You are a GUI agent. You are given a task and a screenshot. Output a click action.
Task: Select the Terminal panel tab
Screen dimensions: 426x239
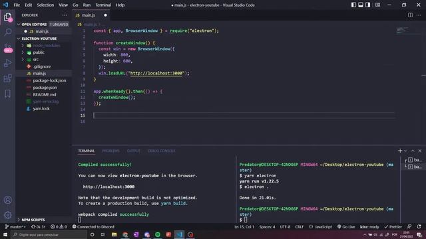pyautogui.click(x=86, y=151)
